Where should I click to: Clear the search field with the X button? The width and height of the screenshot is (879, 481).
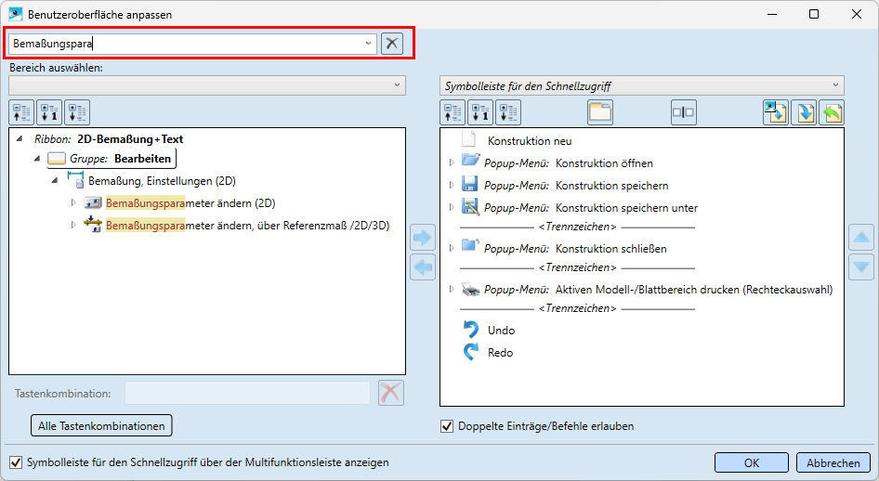pos(392,44)
